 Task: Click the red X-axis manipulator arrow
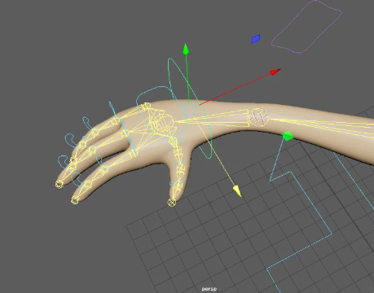tap(275, 72)
